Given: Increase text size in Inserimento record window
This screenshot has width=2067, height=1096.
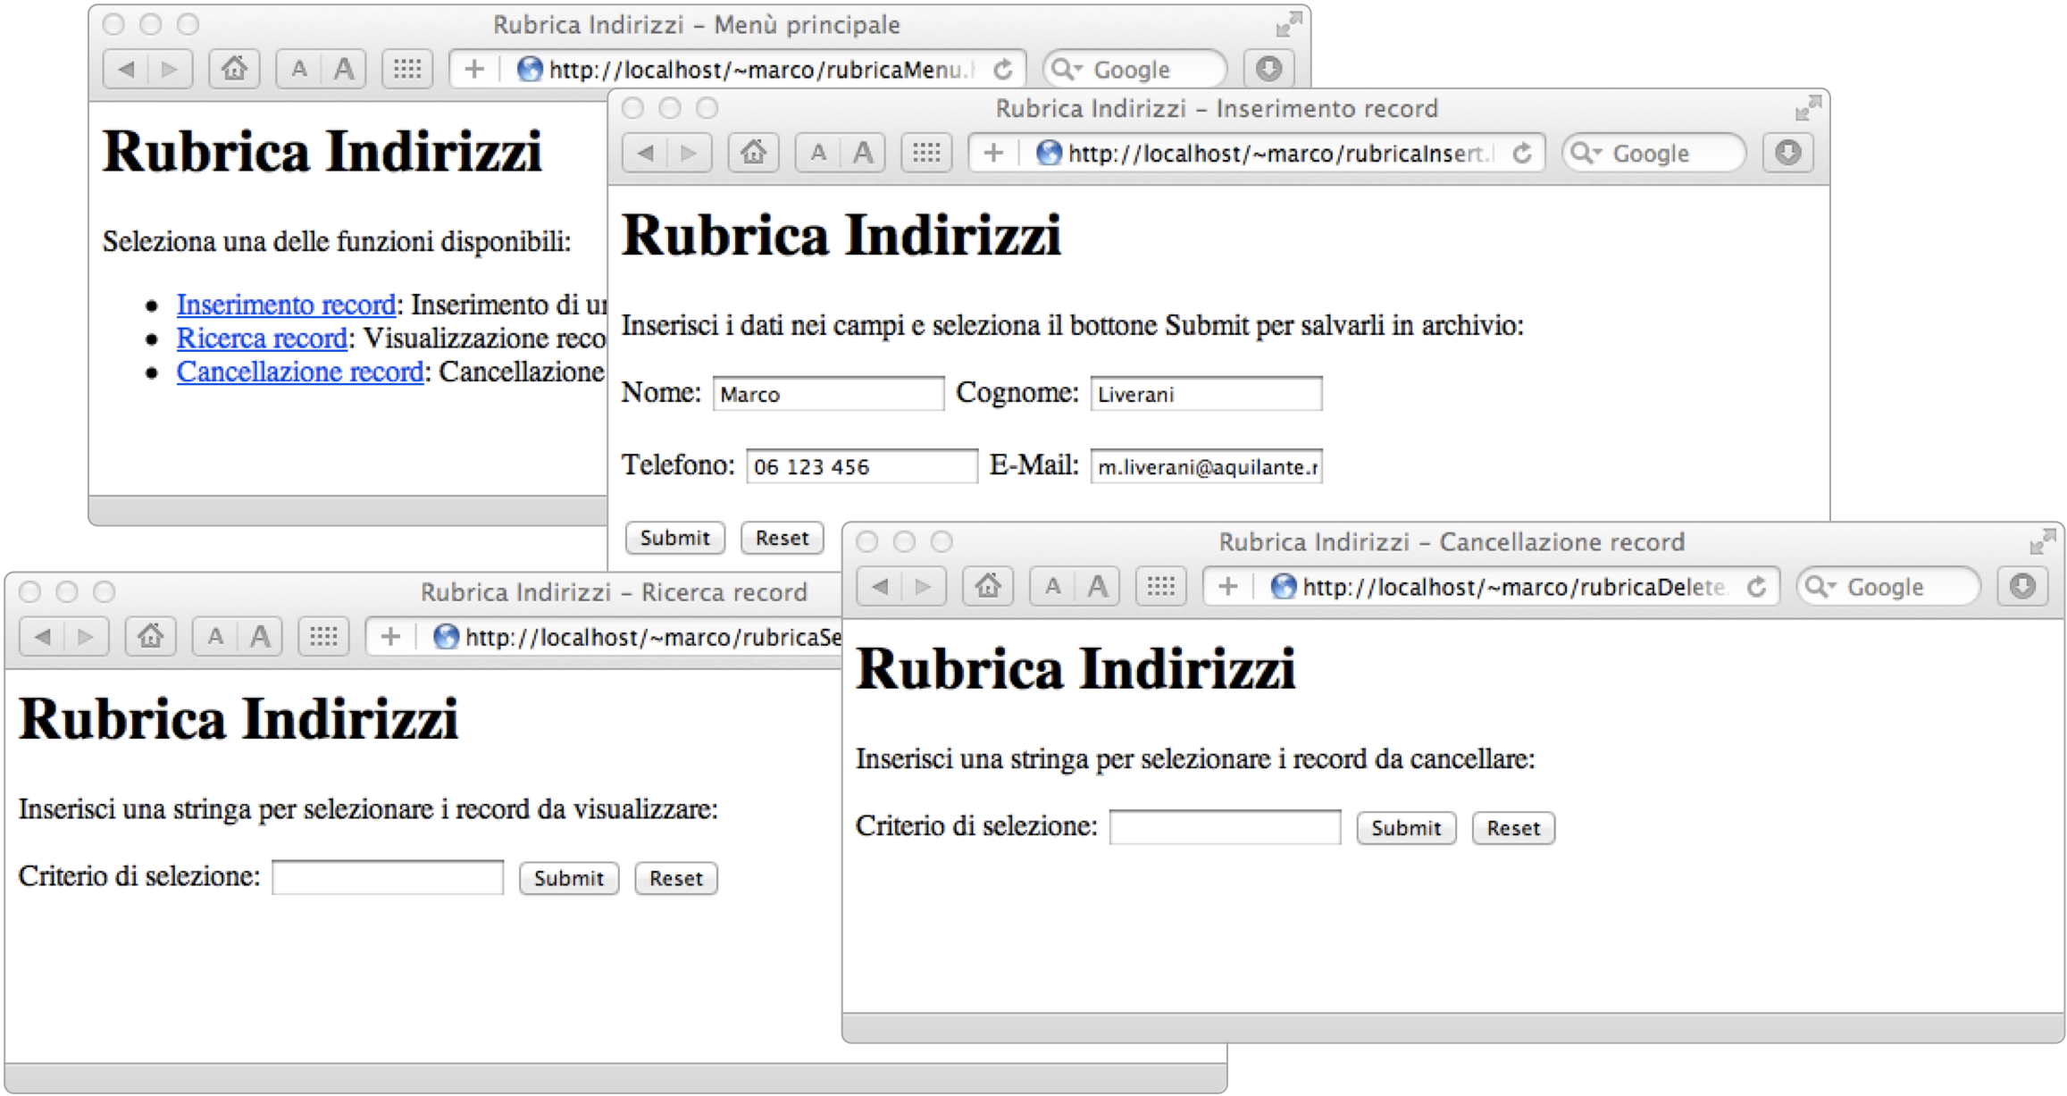Looking at the screenshot, I should point(863,153).
